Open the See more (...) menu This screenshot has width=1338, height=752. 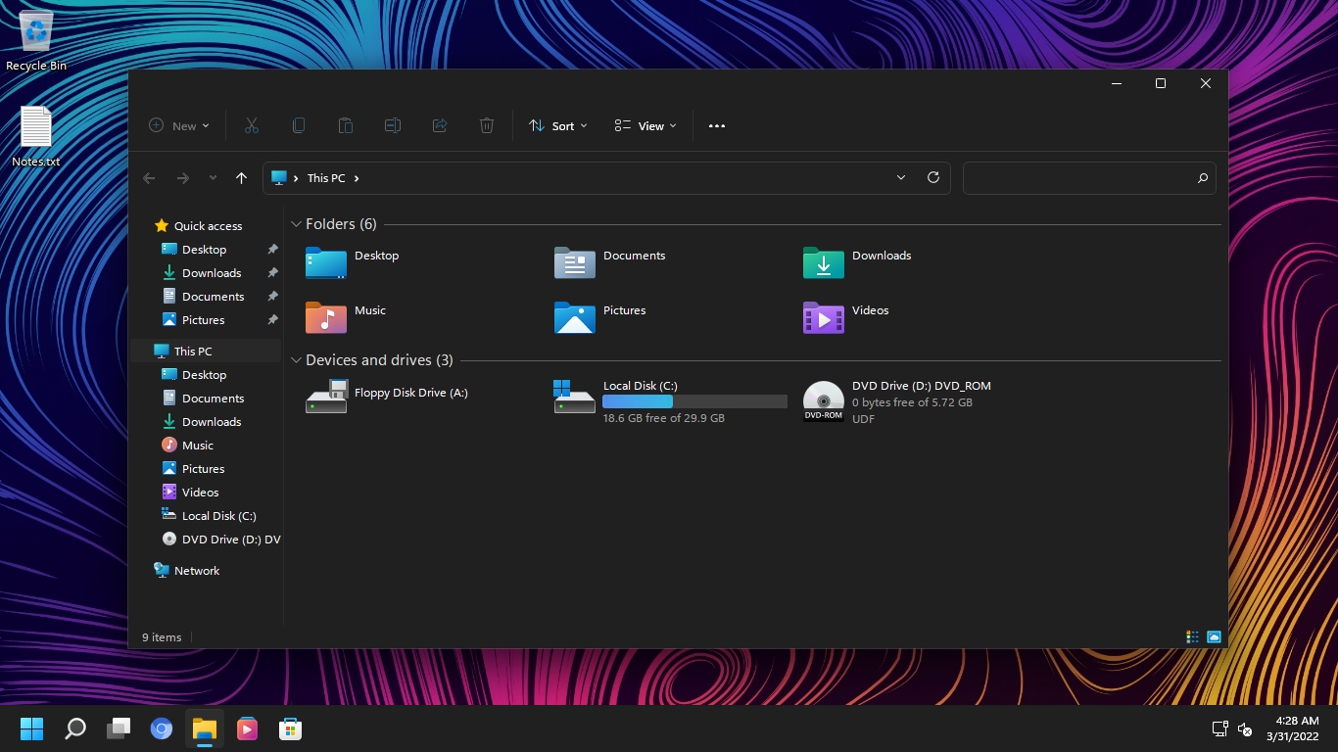pos(716,125)
